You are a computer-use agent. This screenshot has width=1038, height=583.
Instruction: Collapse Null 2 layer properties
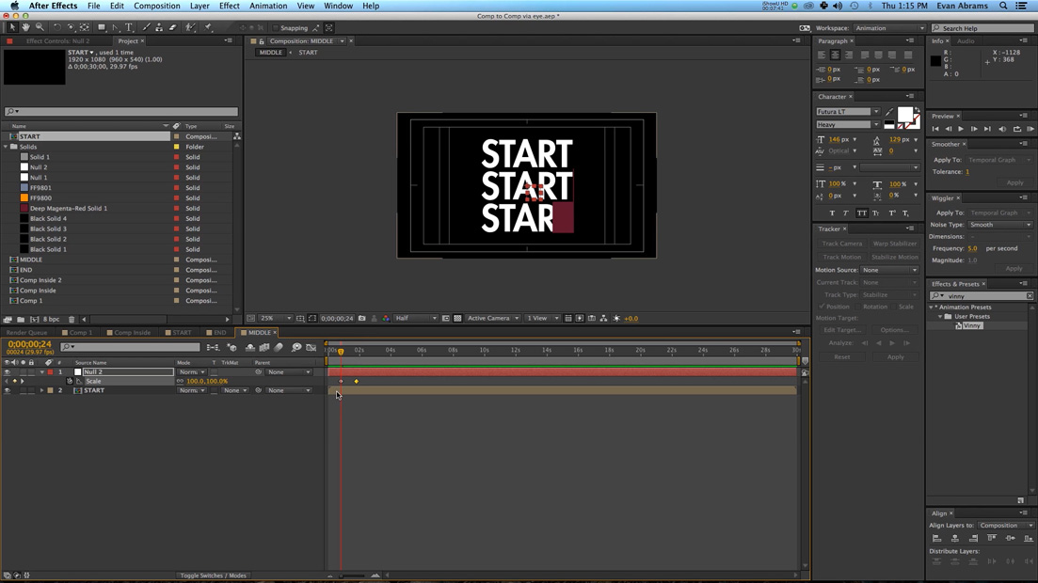41,372
